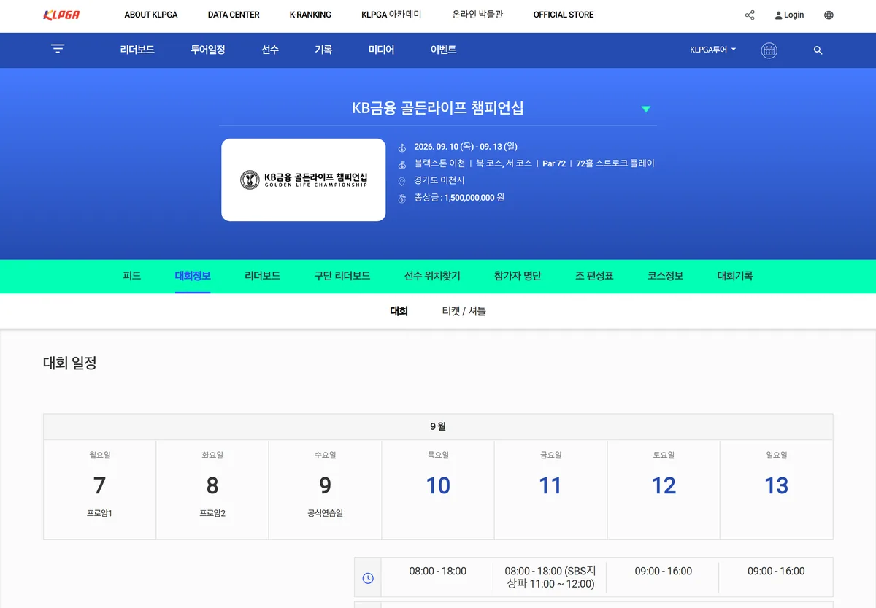The image size is (876, 608).
Task: Open the 구단 리더보드 tab
Action: tap(342, 276)
